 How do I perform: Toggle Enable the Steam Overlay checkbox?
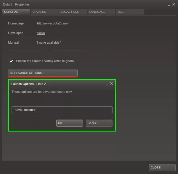tap(11, 61)
